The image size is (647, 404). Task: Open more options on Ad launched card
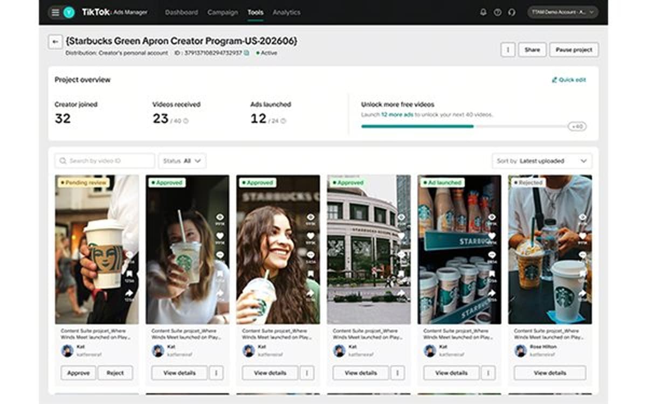pyautogui.click(x=488, y=373)
